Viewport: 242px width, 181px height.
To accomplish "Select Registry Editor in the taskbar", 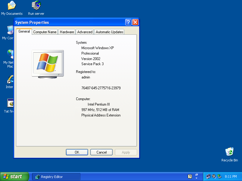I will (x=56, y=176).
